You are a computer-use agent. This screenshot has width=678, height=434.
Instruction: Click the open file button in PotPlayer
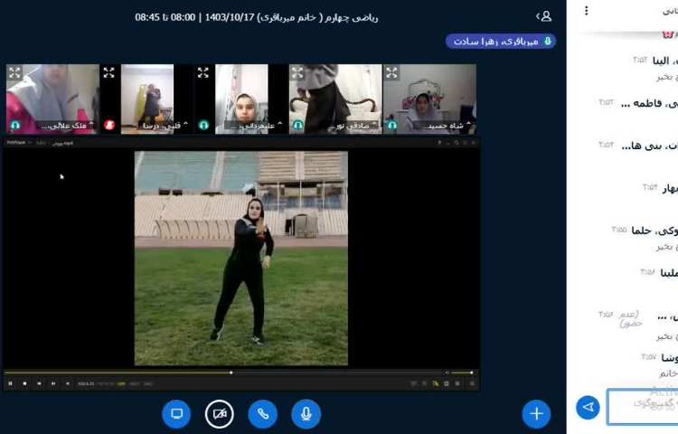click(x=68, y=383)
